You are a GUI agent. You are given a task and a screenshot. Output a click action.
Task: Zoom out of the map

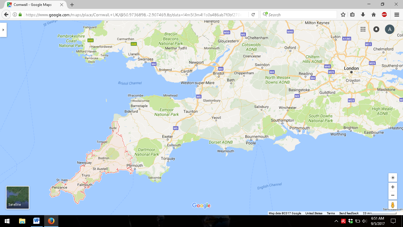(x=393, y=195)
